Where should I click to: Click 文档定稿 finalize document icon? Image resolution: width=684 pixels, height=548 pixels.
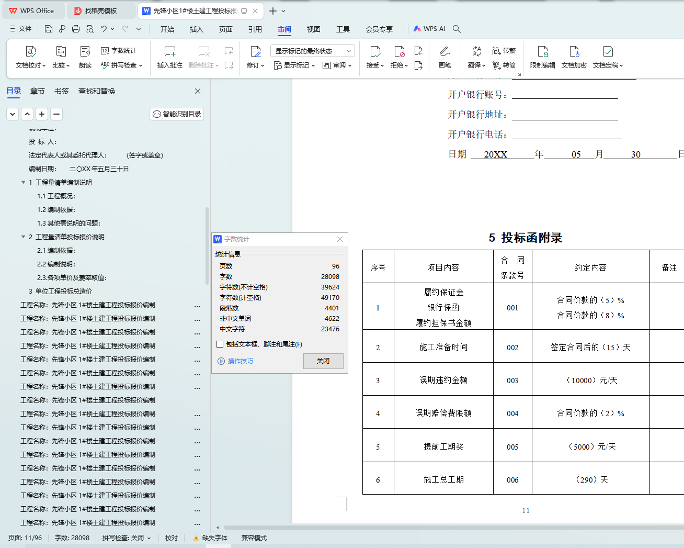pyautogui.click(x=608, y=51)
